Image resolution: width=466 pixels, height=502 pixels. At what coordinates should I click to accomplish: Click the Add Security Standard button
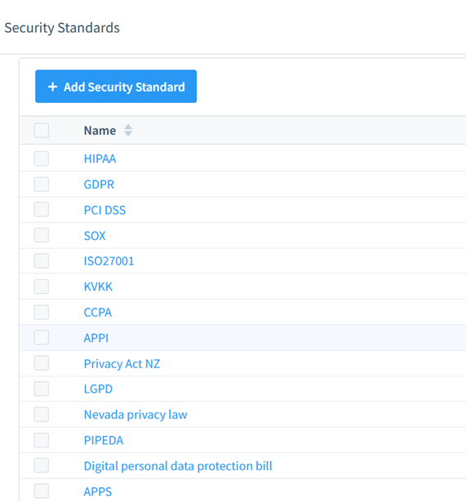pos(116,87)
